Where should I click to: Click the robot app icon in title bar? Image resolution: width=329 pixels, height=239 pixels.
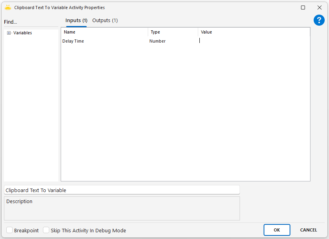click(7, 7)
